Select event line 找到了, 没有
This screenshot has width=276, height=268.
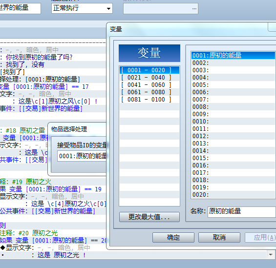(x=53, y=64)
